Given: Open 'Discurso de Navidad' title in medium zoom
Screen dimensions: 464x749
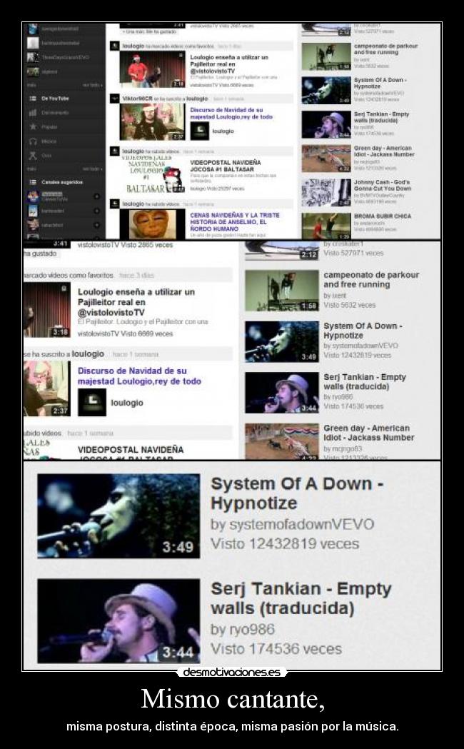Looking at the screenshot, I should click(x=139, y=376).
